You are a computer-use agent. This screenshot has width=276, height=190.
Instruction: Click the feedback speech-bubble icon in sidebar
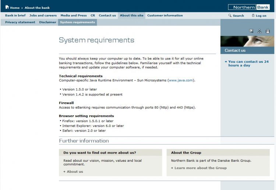point(251,31)
